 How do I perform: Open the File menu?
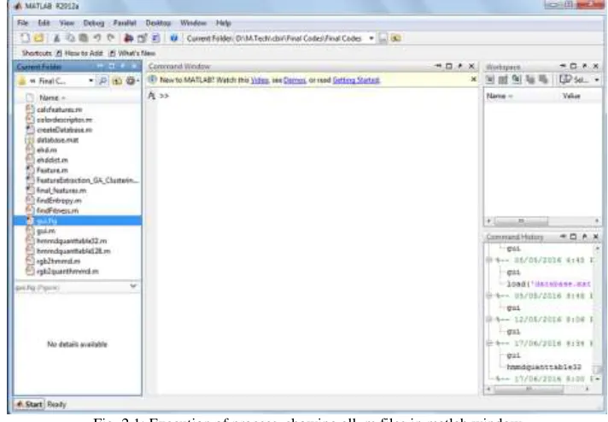click(23, 23)
